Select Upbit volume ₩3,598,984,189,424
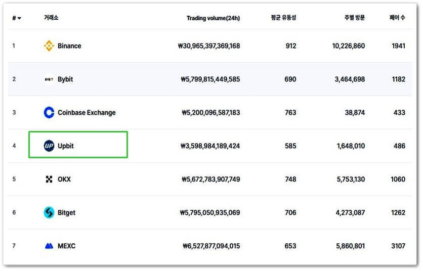 point(210,146)
